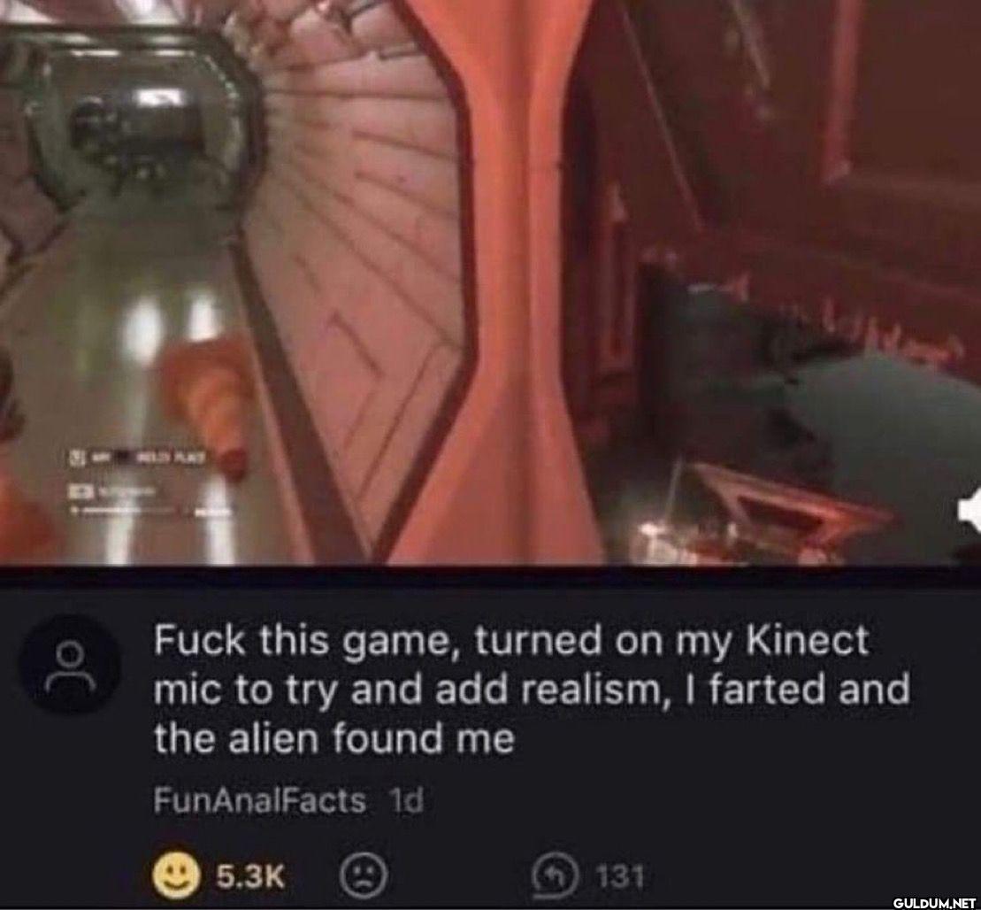Image resolution: width=981 pixels, height=910 pixels.
Task: Click the black bar under the video
Action: [490, 576]
